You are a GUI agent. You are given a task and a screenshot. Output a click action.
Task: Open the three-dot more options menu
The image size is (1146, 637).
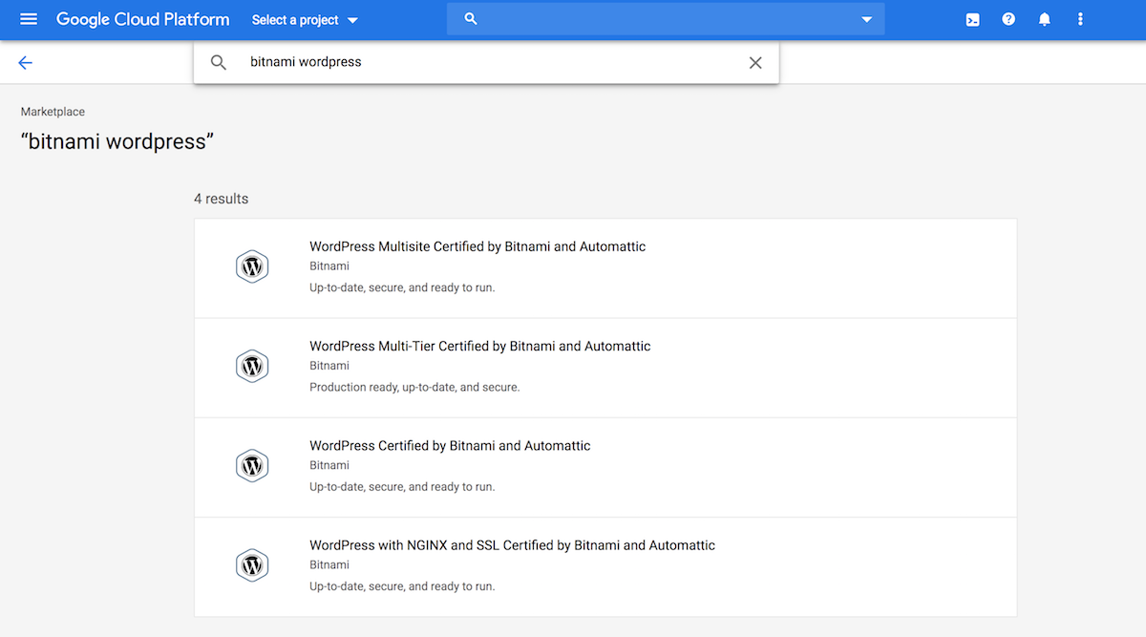1080,19
